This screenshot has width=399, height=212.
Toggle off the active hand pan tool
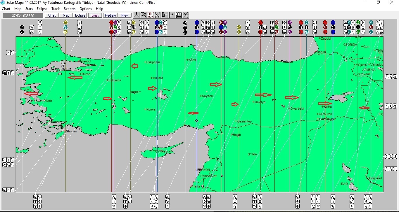150,15
